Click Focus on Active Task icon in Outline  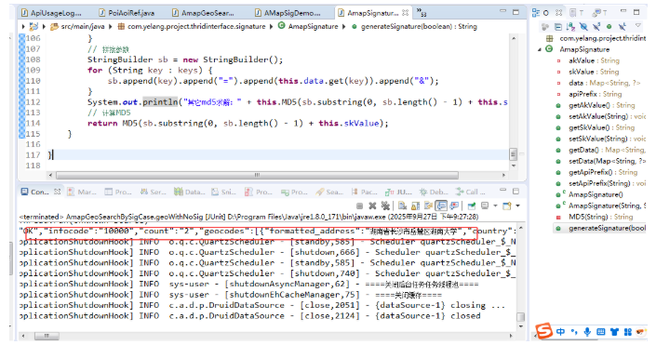pyautogui.click(x=544, y=27)
